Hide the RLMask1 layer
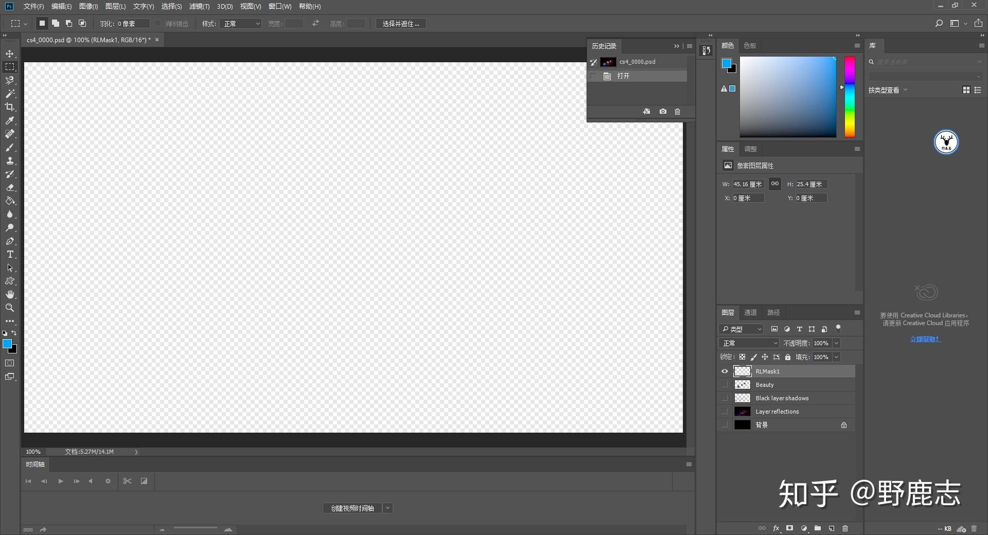 [725, 371]
